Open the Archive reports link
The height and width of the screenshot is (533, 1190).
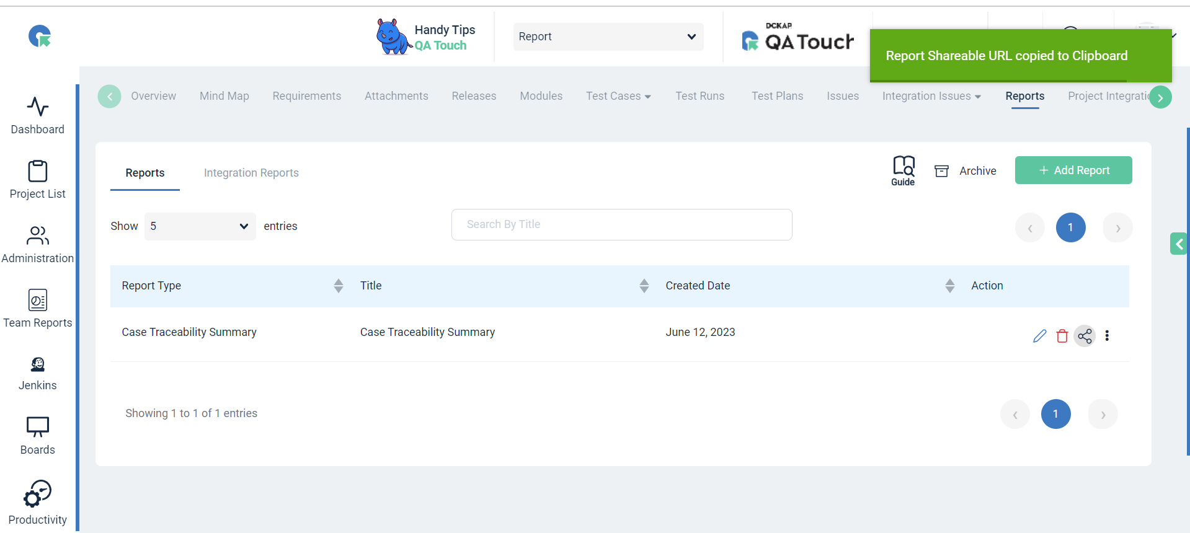[966, 171]
